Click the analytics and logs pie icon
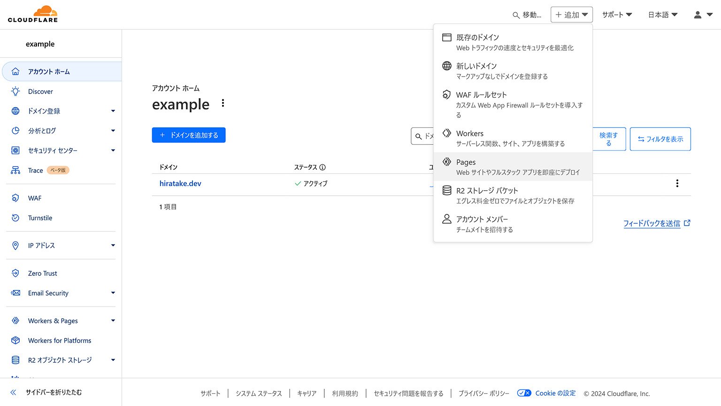Image resolution: width=721 pixels, height=406 pixels. [15, 131]
